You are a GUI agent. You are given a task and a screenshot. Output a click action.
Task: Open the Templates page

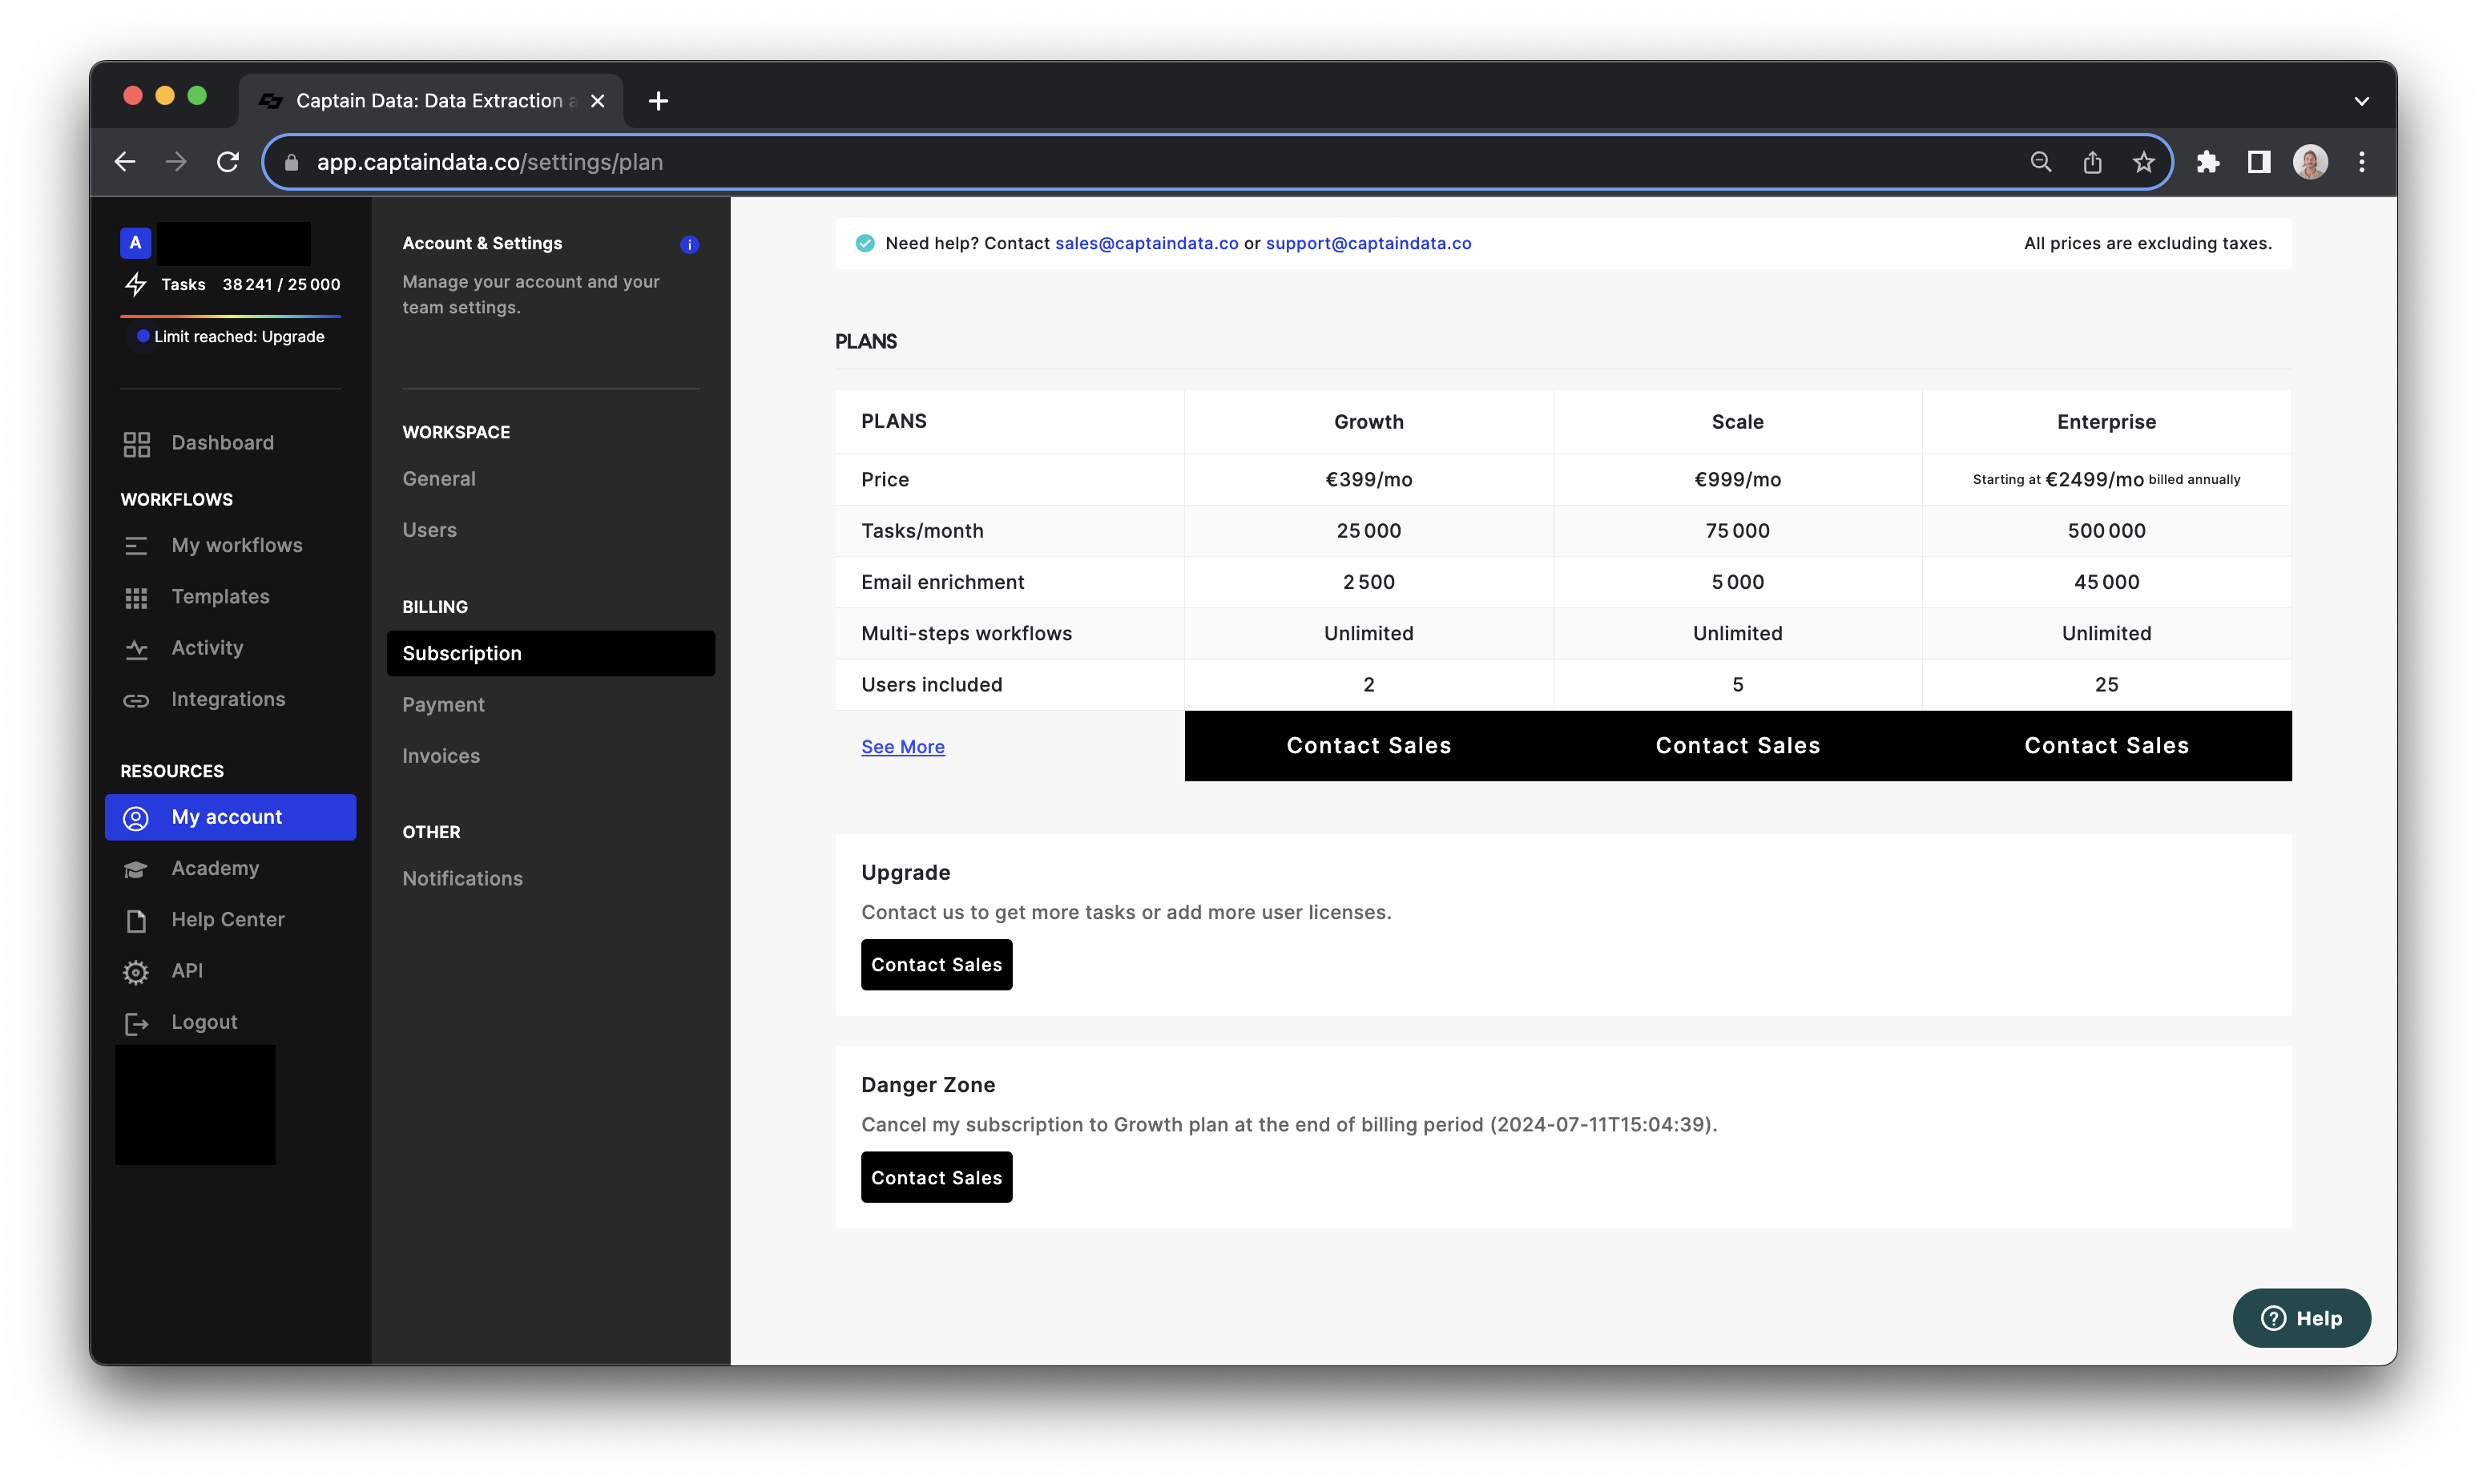[x=220, y=597]
